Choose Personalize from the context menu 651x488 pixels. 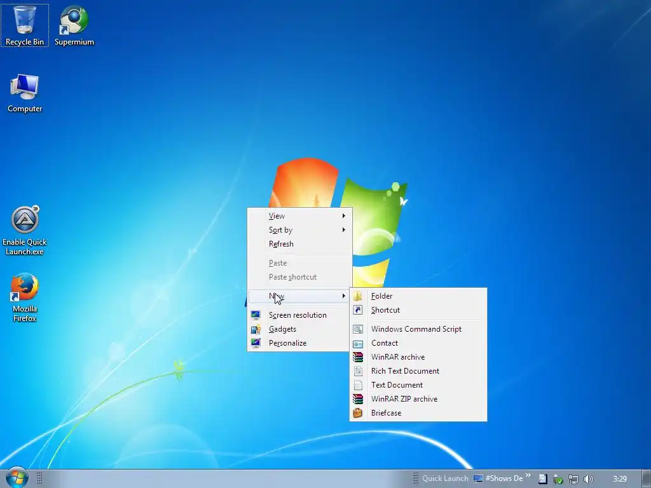pyautogui.click(x=300, y=342)
